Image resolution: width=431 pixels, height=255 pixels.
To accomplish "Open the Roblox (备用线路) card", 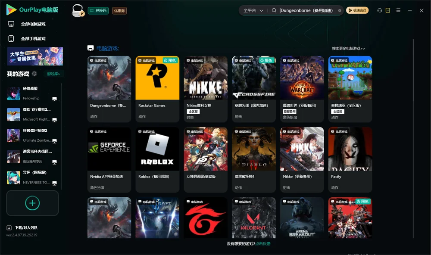I will click(157, 160).
